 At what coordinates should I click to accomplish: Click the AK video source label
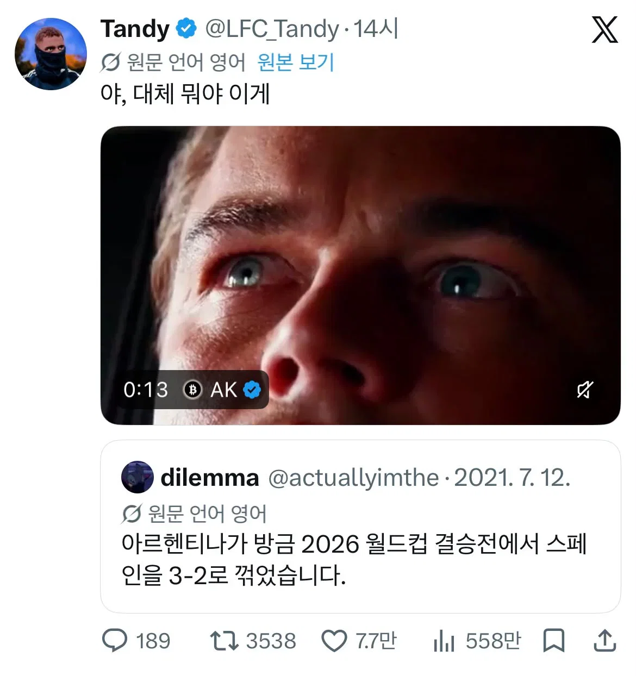223,390
